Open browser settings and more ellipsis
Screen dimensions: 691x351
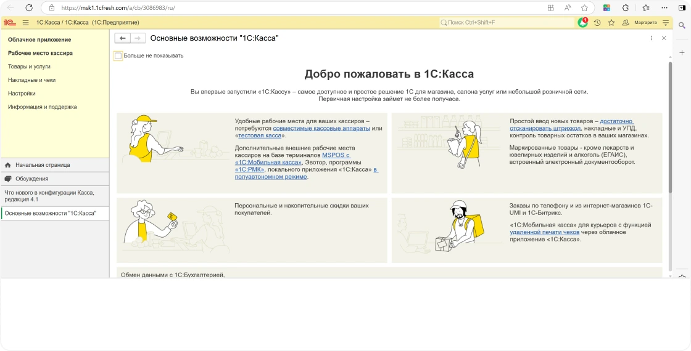pyautogui.click(x=665, y=7)
